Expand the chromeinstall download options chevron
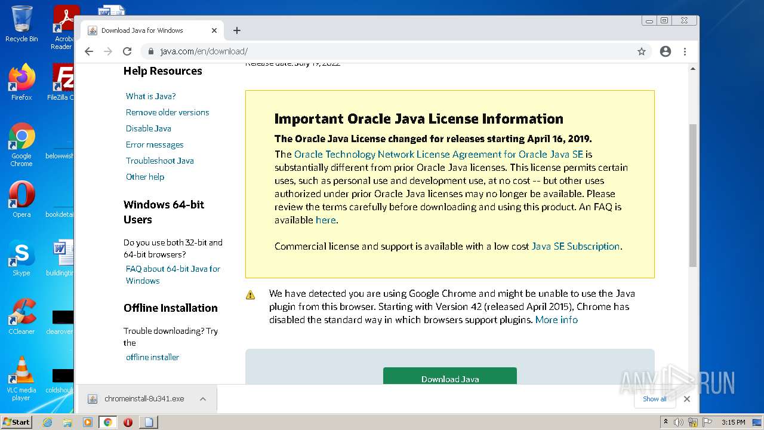This screenshot has width=764, height=430. pos(203,399)
